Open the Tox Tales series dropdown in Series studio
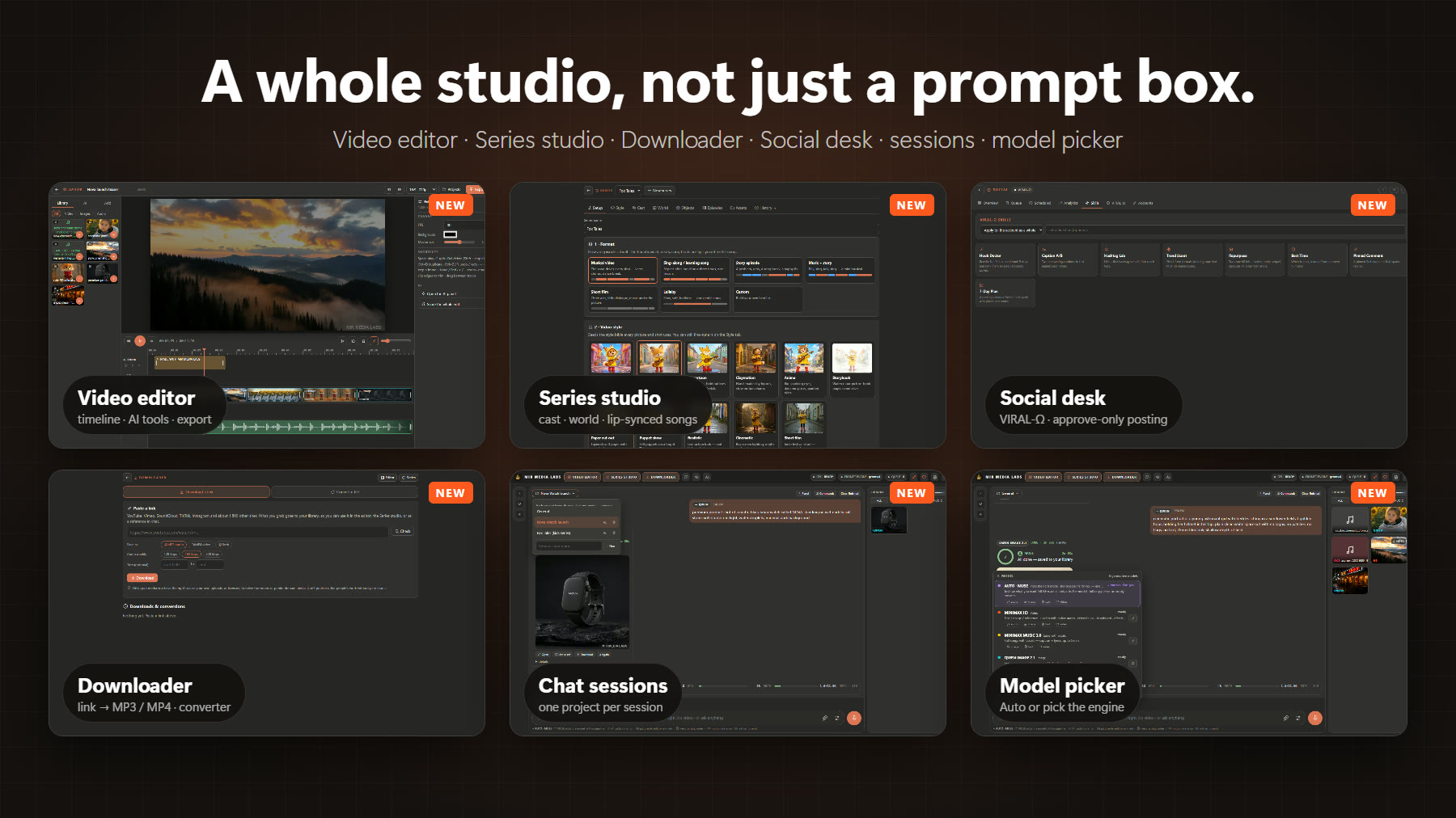Image resolution: width=1456 pixels, height=818 pixels. 629,191
